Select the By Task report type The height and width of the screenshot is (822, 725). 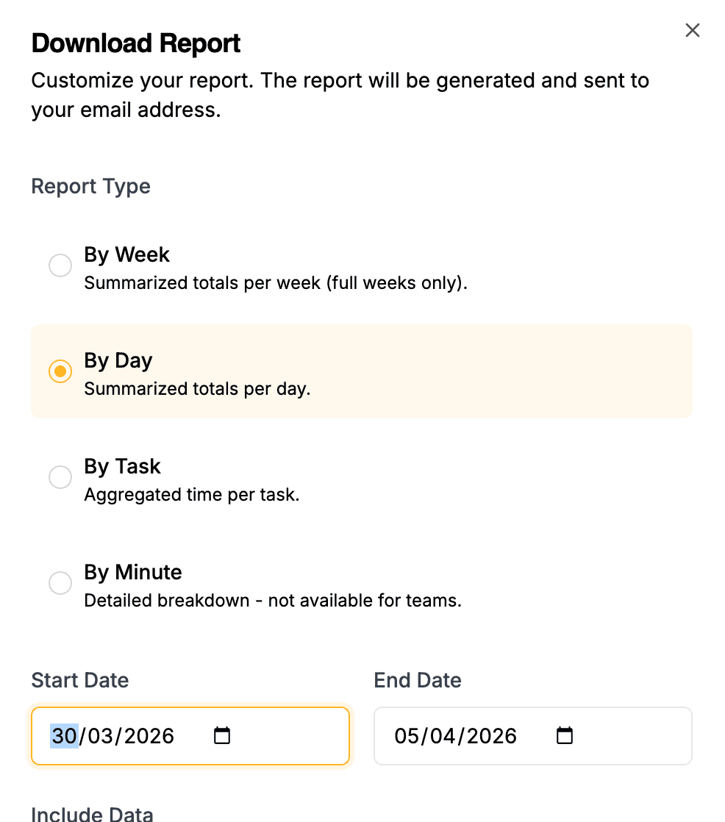(x=60, y=477)
